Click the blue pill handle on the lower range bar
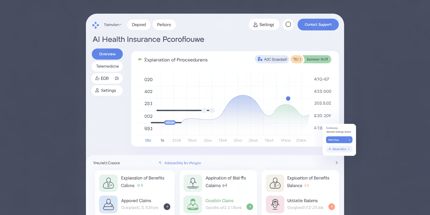 point(170,122)
